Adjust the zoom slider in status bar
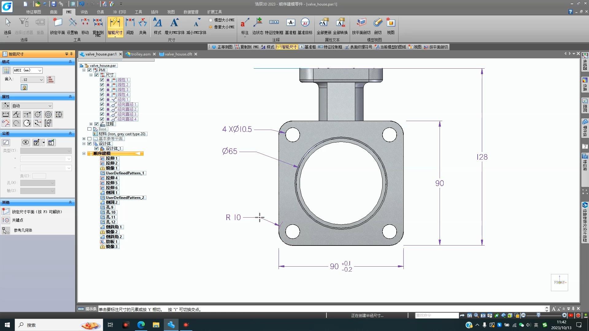Viewport: 589px width, 331px height. [x=538, y=315]
